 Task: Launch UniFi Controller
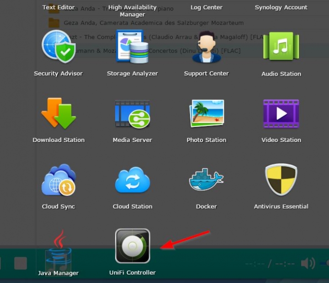[133, 246]
